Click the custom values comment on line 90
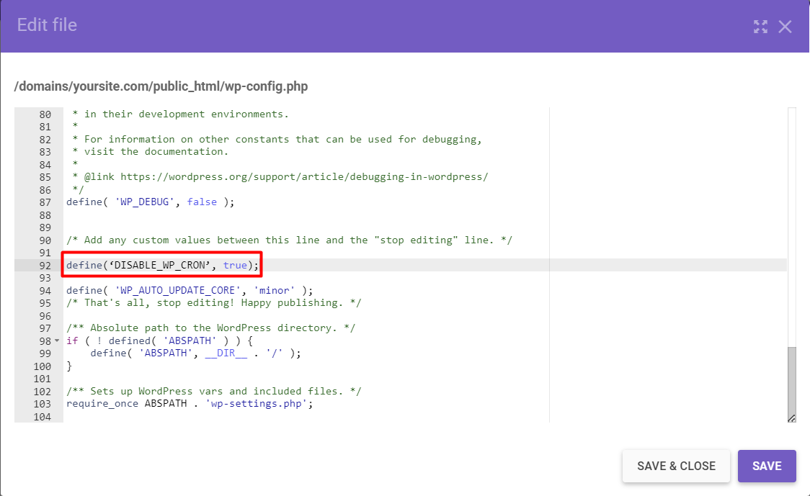 (x=287, y=240)
